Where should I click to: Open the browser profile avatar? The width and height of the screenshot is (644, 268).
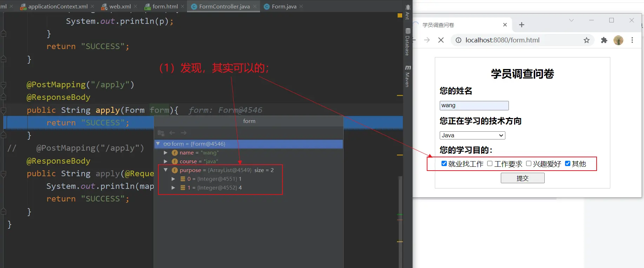(618, 40)
